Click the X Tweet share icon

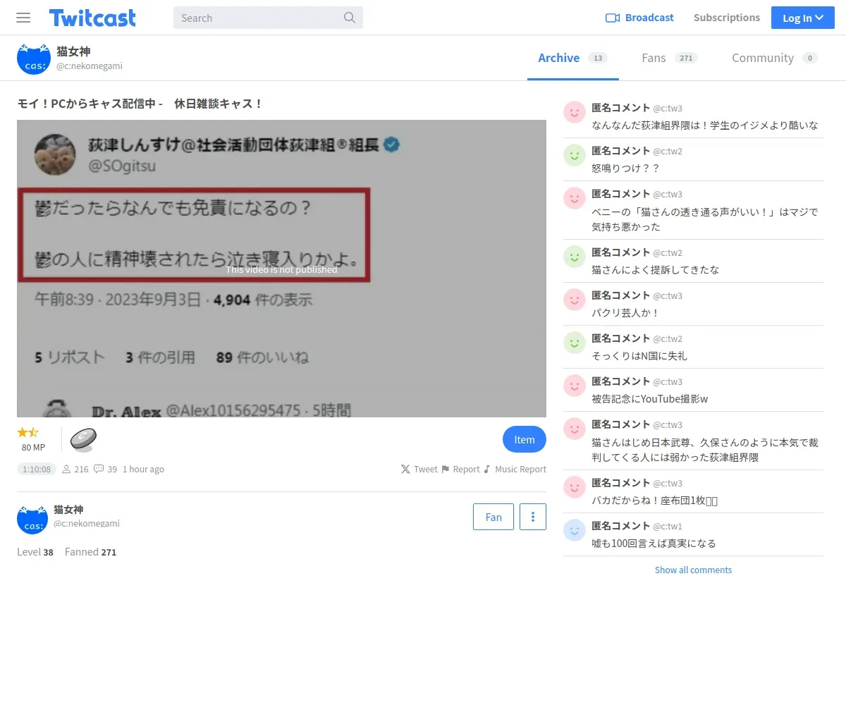click(x=405, y=469)
